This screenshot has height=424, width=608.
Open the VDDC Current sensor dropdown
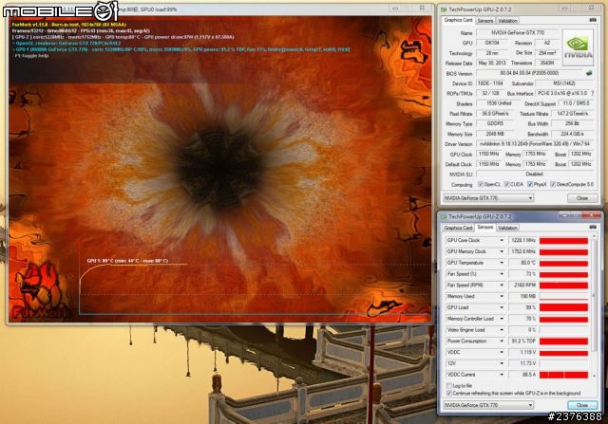point(502,376)
